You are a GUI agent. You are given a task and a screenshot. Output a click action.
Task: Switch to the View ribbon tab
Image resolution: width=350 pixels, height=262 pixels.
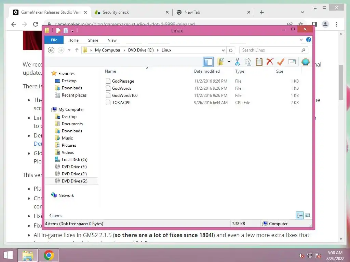click(112, 40)
